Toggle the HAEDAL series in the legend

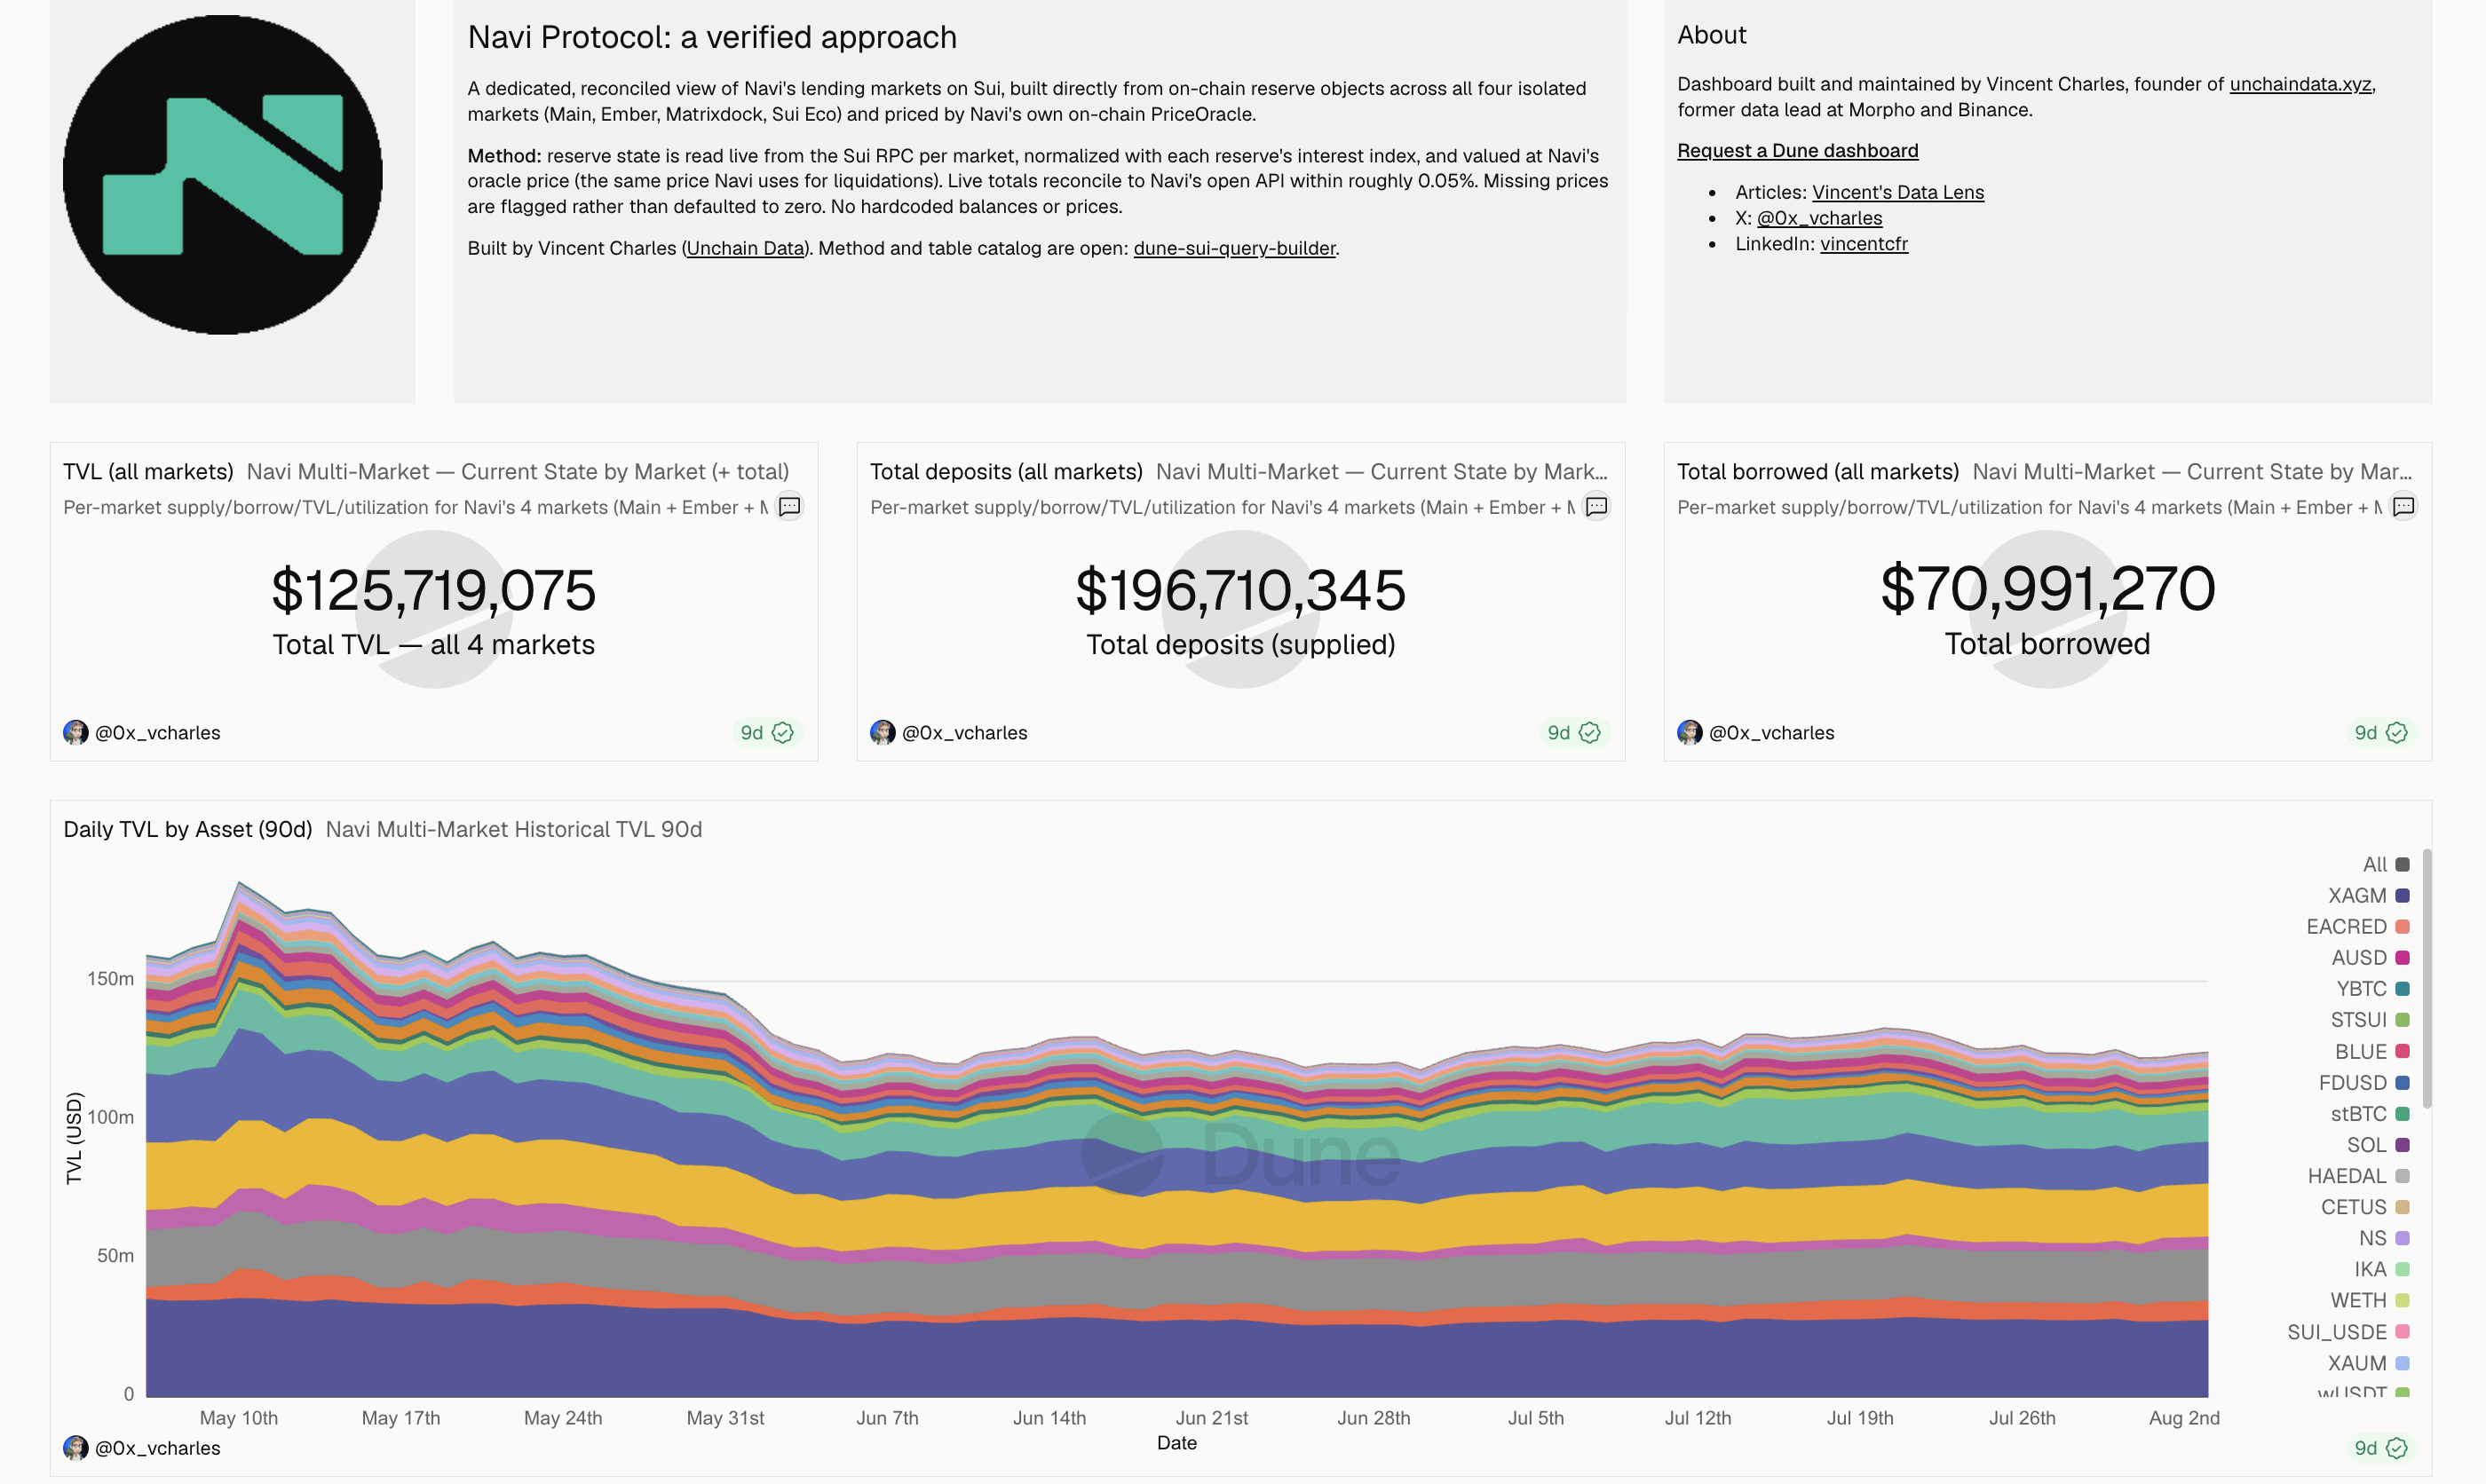[2359, 1176]
